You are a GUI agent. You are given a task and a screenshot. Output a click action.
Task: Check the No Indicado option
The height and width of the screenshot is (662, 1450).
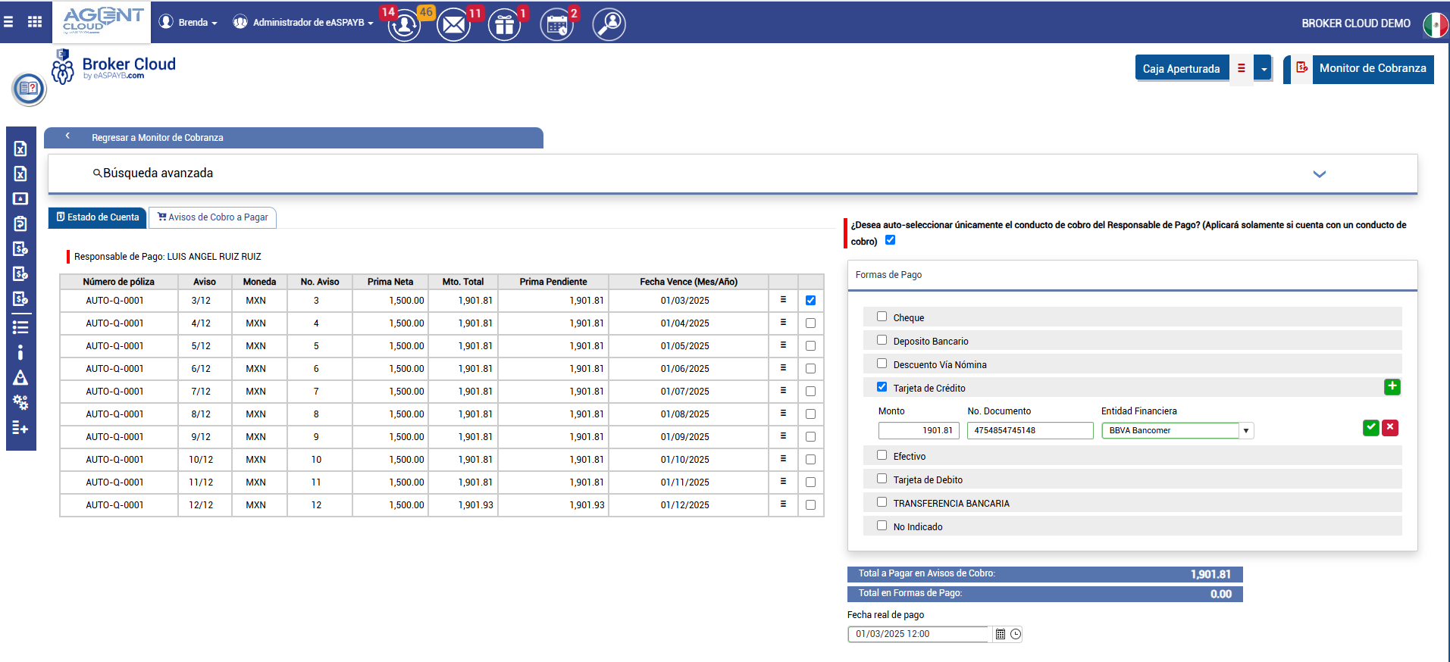click(882, 526)
